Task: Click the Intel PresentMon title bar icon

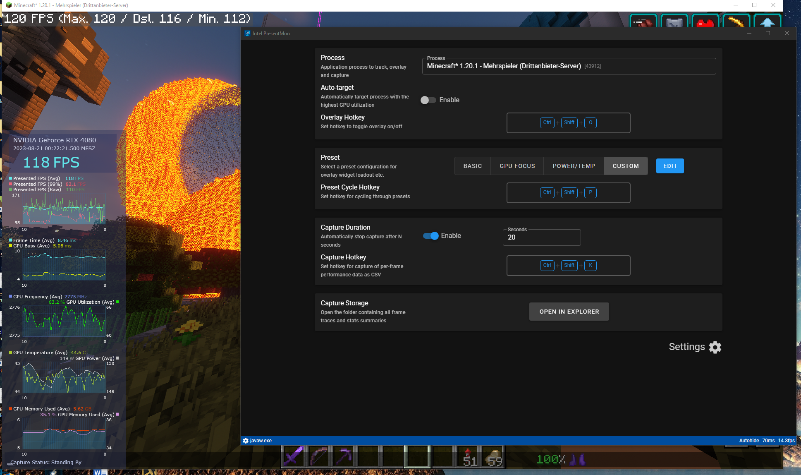Action: [x=247, y=33]
